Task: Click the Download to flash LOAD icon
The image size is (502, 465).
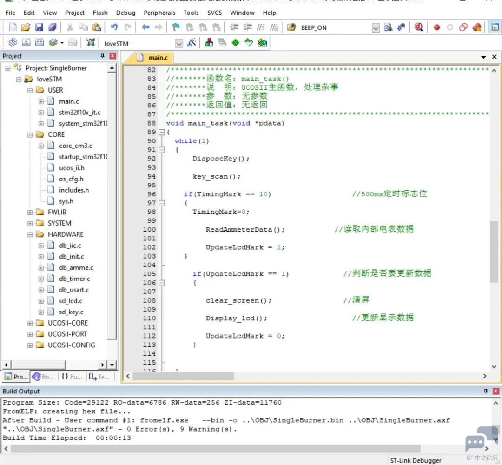Action: (x=91, y=43)
